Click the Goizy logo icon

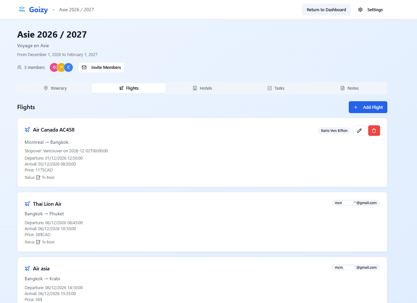pos(22,10)
